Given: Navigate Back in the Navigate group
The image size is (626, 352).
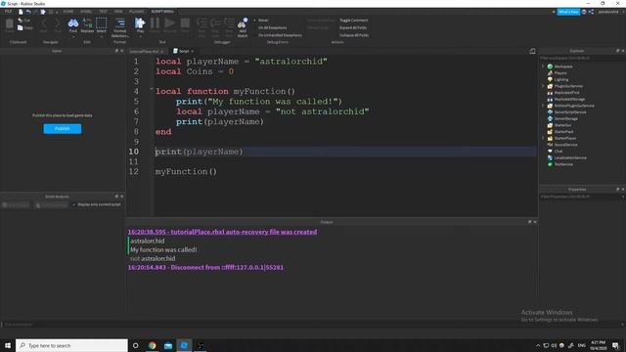Looking at the screenshot, I should (x=44, y=24).
